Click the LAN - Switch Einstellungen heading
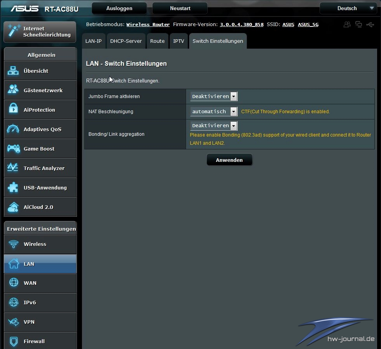Image resolution: width=381 pixels, height=349 pixels. click(126, 63)
